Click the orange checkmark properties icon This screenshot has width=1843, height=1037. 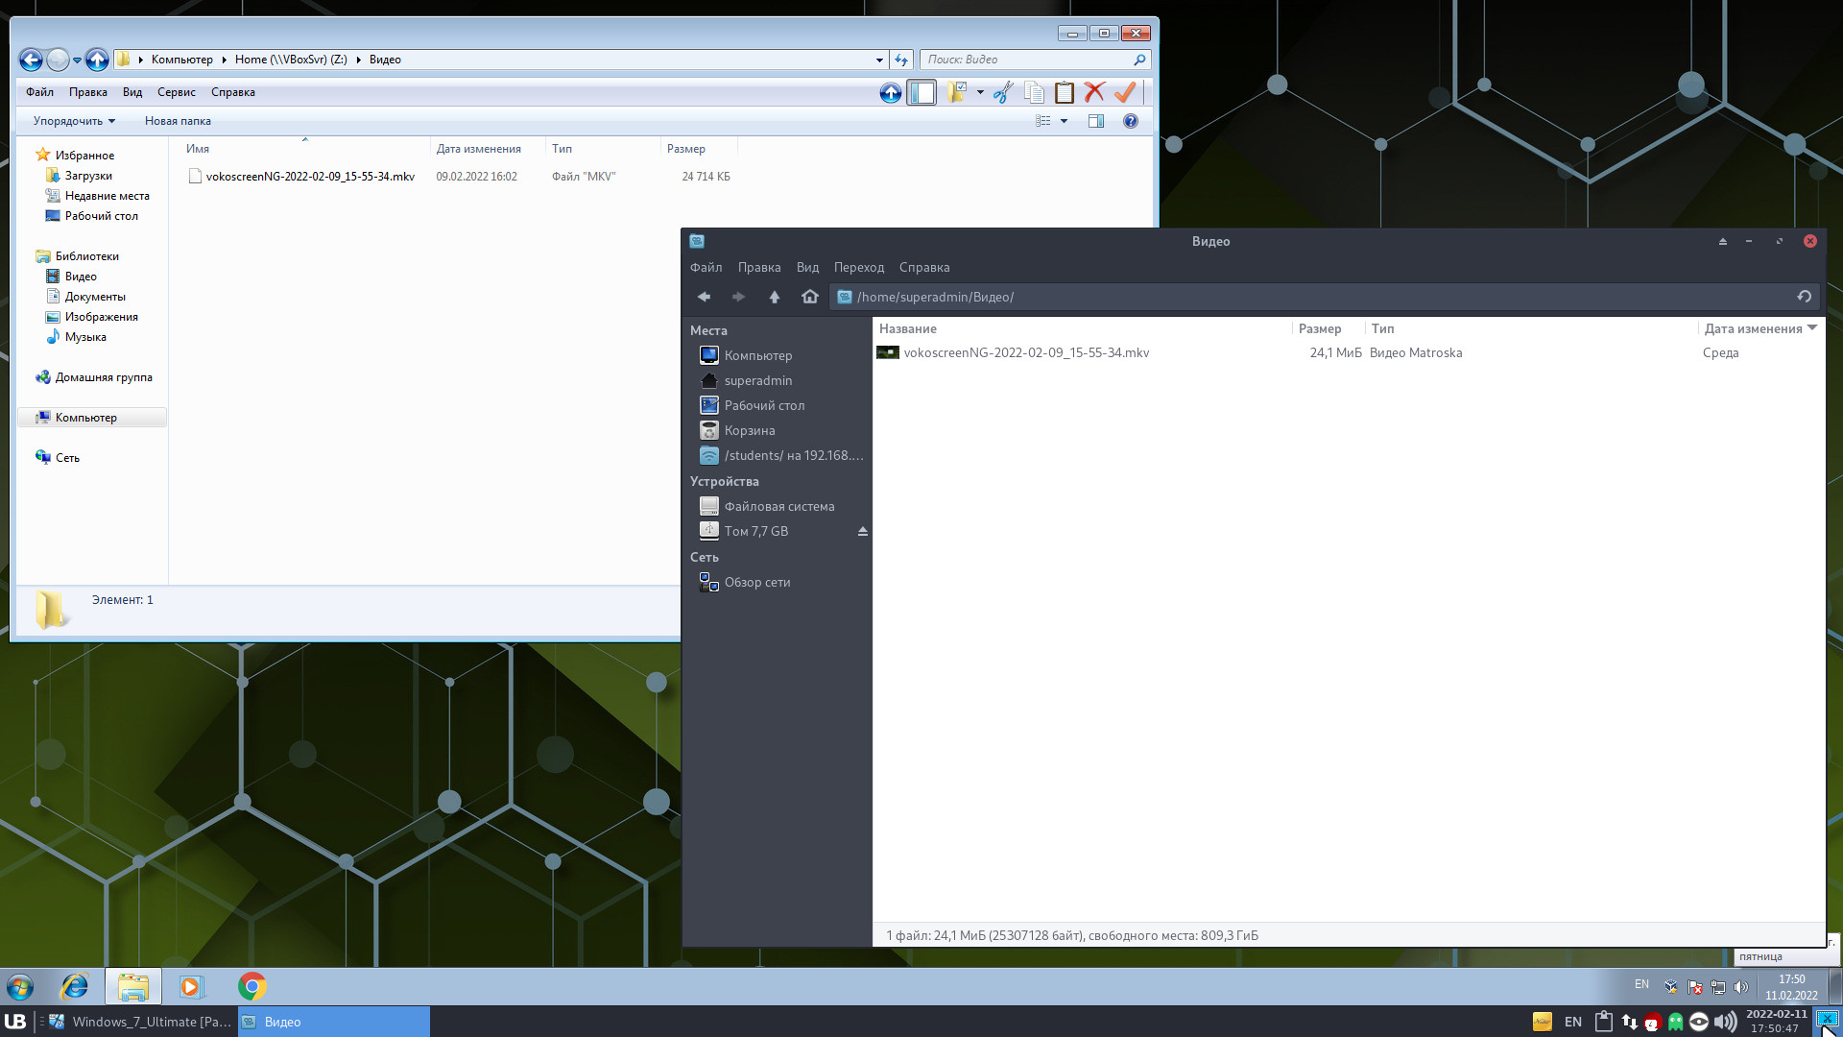(1125, 92)
